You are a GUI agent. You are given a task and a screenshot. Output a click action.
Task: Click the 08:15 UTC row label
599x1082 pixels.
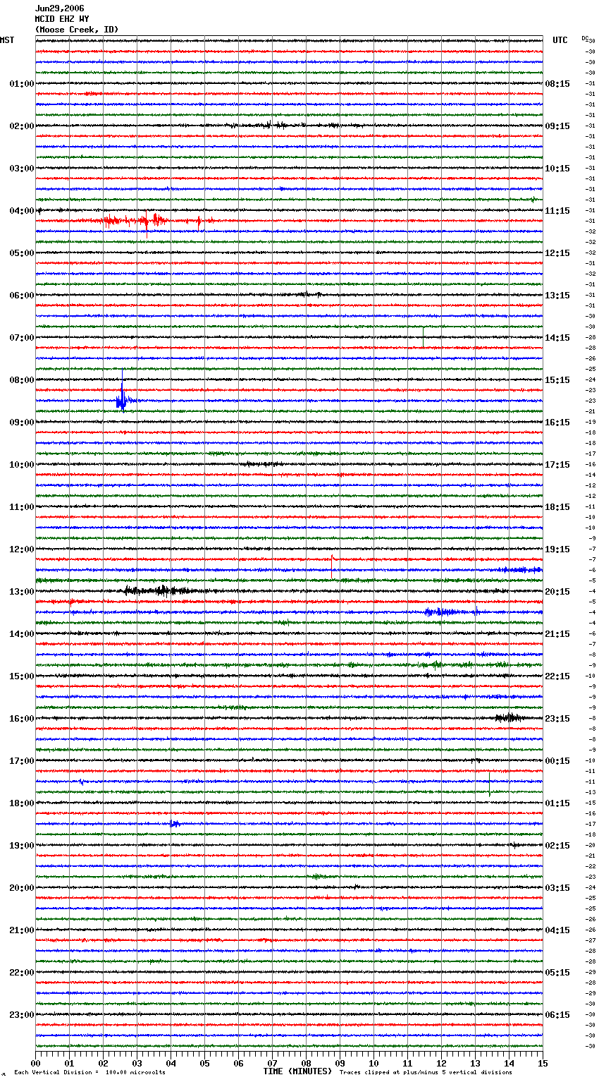tap(557, 84)
